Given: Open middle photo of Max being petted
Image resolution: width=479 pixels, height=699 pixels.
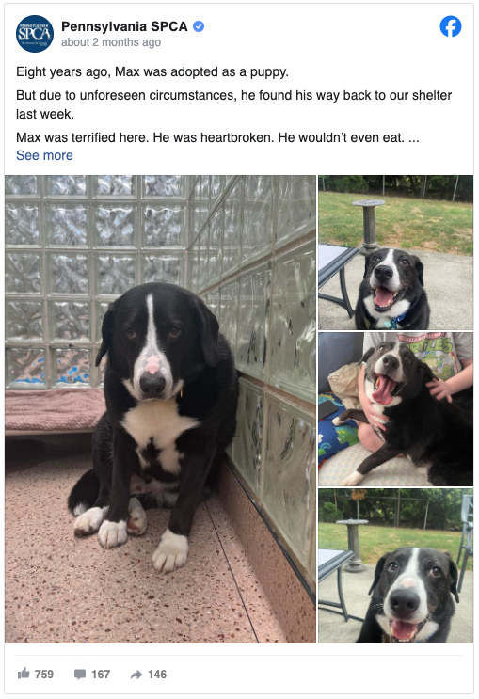Looking at the screenshot, I should pyautogui.click(x=395, y=409).
